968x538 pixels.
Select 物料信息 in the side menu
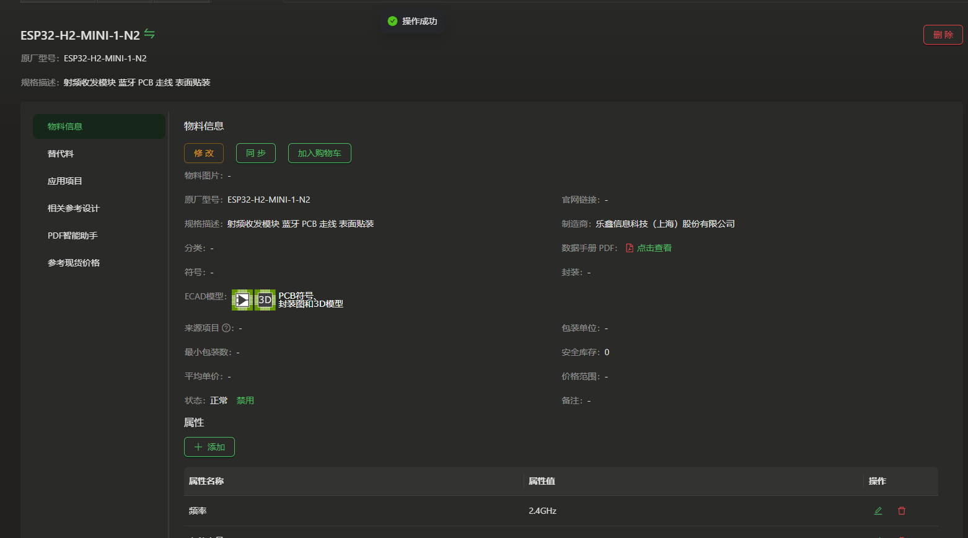(x=99, y=126)
